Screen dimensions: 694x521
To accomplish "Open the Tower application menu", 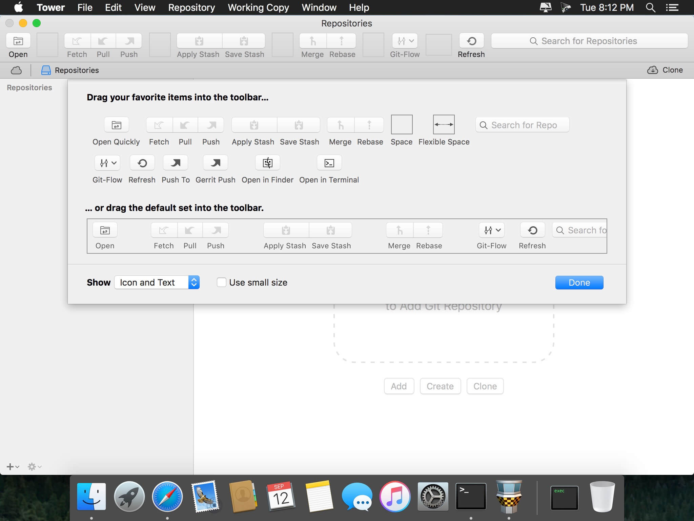I will [x=50, y=7].
